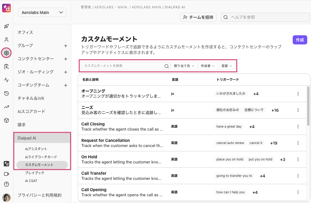Click the カスタムモーメントを検索 search field
The width and height of the screenshot is (311, 203).
pyautogui.click(x=123, y=66)
